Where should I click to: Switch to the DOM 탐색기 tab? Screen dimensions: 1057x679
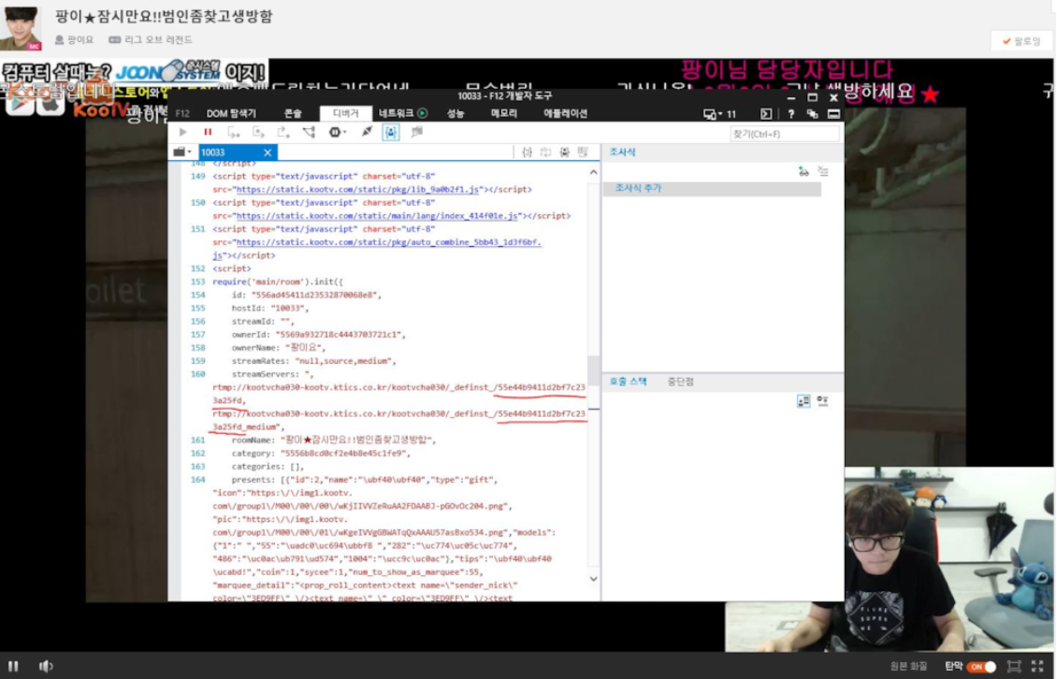tap(231, 113)
